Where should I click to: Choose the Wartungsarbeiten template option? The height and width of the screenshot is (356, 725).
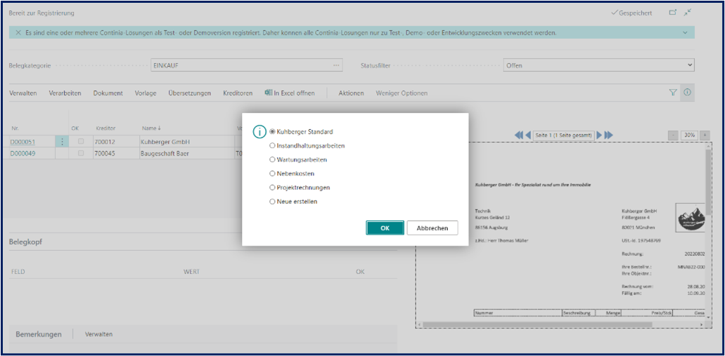tap(273, 159)
